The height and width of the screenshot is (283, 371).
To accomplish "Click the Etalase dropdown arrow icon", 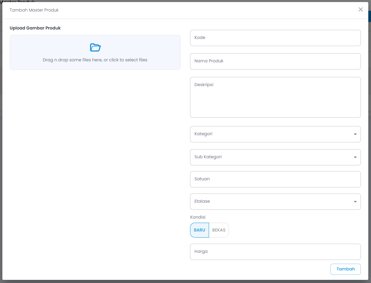I will 355,202.
